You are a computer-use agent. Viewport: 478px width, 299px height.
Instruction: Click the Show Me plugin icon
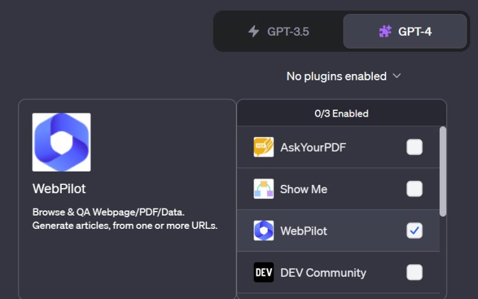[263, 189]
